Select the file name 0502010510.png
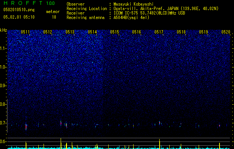This screenshot has height=149, width=234. (x=19, y=10)
